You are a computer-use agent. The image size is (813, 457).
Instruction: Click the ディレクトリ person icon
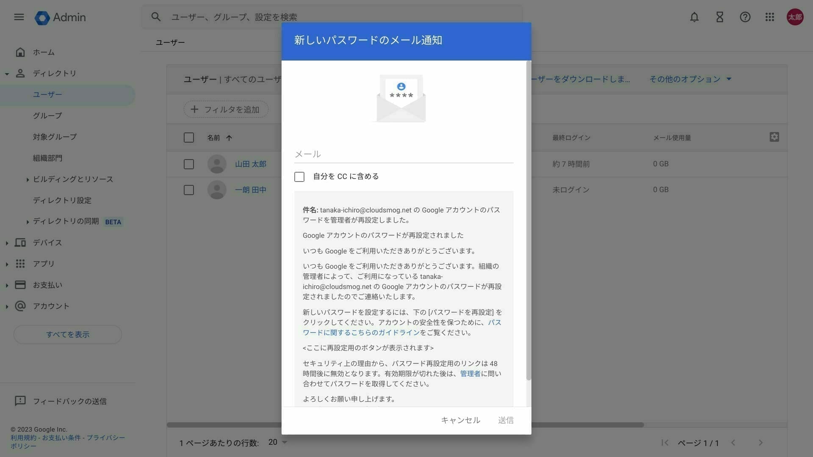[x=20, y=73]
